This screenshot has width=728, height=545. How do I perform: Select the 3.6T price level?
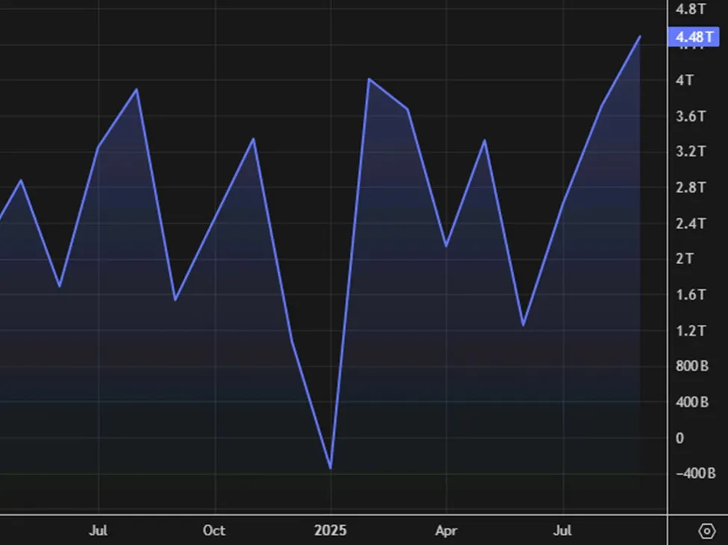point(690,116)
